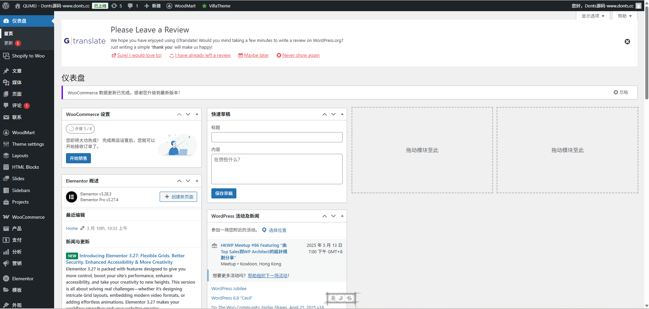649x309 pixels.
Task: Focus the 内容 content text area
Action: pyautogui.click(x=277, y=169)
